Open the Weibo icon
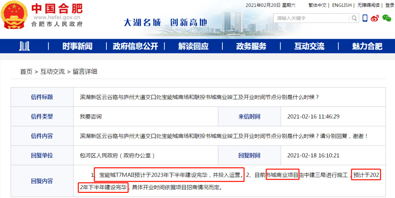This screenshot has width=395, height=198. [375, 18]
